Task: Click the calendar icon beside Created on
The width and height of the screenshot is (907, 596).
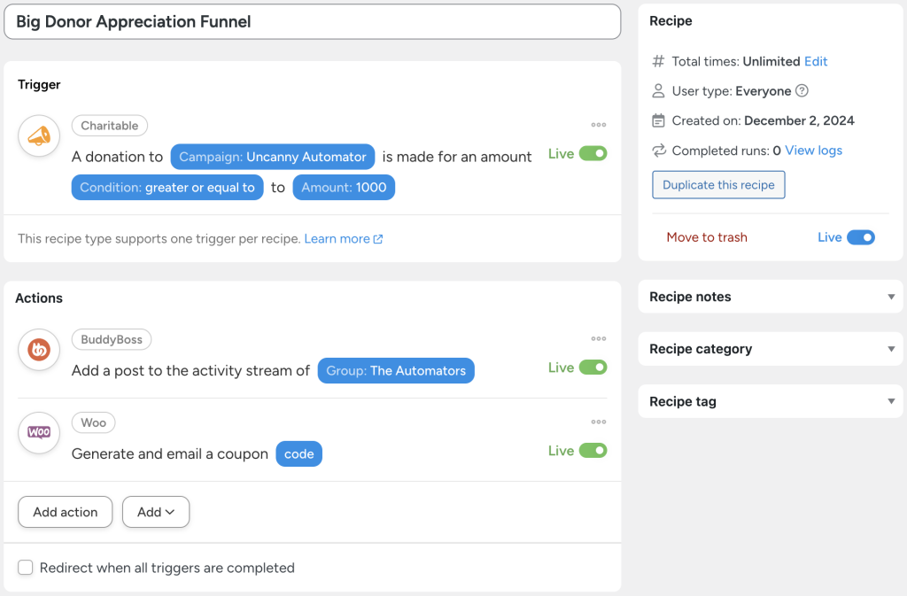Action: click(x=657, y=120)
